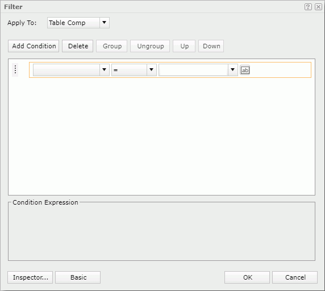The height and width of the screenshot is (291, 325).
Task: Close the Filter dialog with X
Action: (318, 7)
